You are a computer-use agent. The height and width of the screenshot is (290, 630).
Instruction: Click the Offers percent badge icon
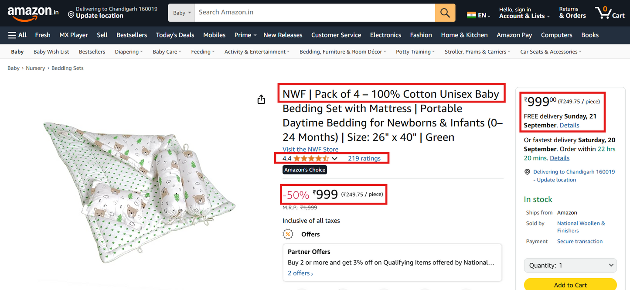point(288,234)
